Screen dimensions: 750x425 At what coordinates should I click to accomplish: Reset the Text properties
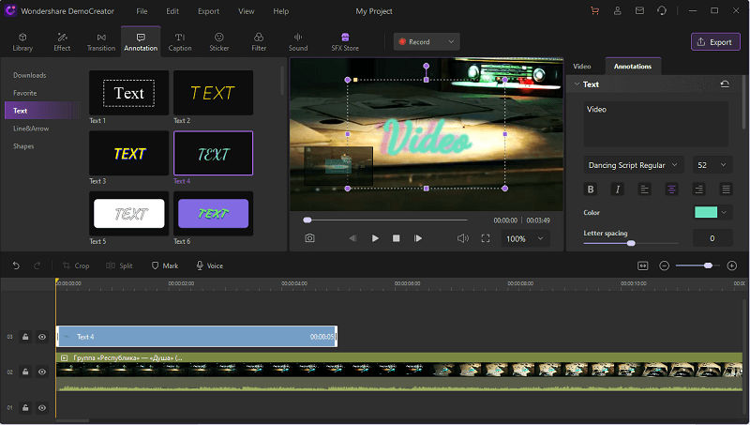pyautogui.click(x=725, y=84)
